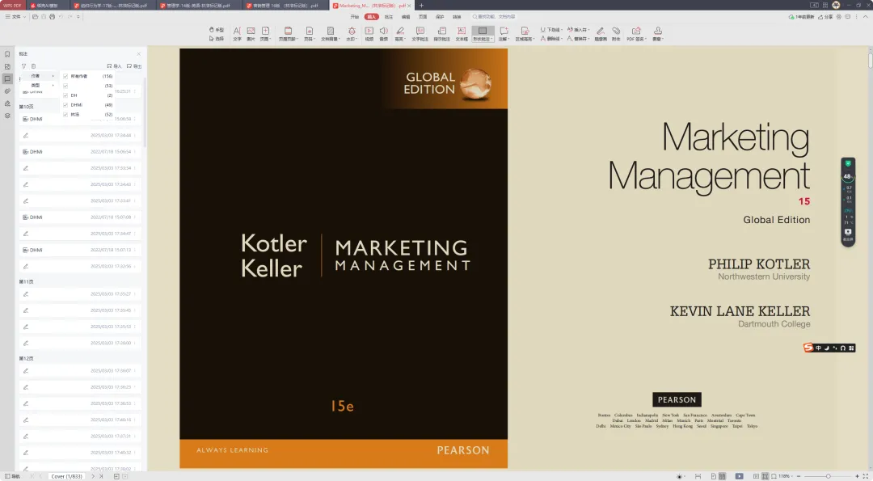The width and height of the screenshot is (873, 481).
Task: Click the fullscreen icon in status bar
Action: [865, 476]
